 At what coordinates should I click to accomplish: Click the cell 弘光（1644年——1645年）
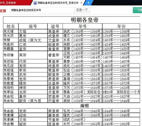(83, 111)
